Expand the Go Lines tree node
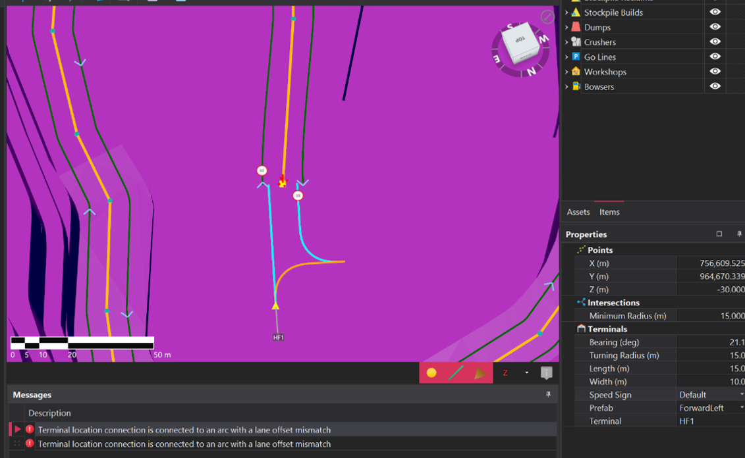745x458 pixels. pyautogui.click(x=566, y=57)
